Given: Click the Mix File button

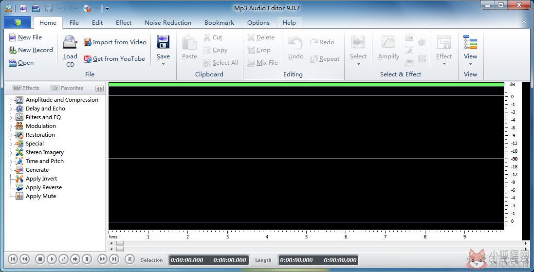Looking at the screenshot, I should [262, 63].
